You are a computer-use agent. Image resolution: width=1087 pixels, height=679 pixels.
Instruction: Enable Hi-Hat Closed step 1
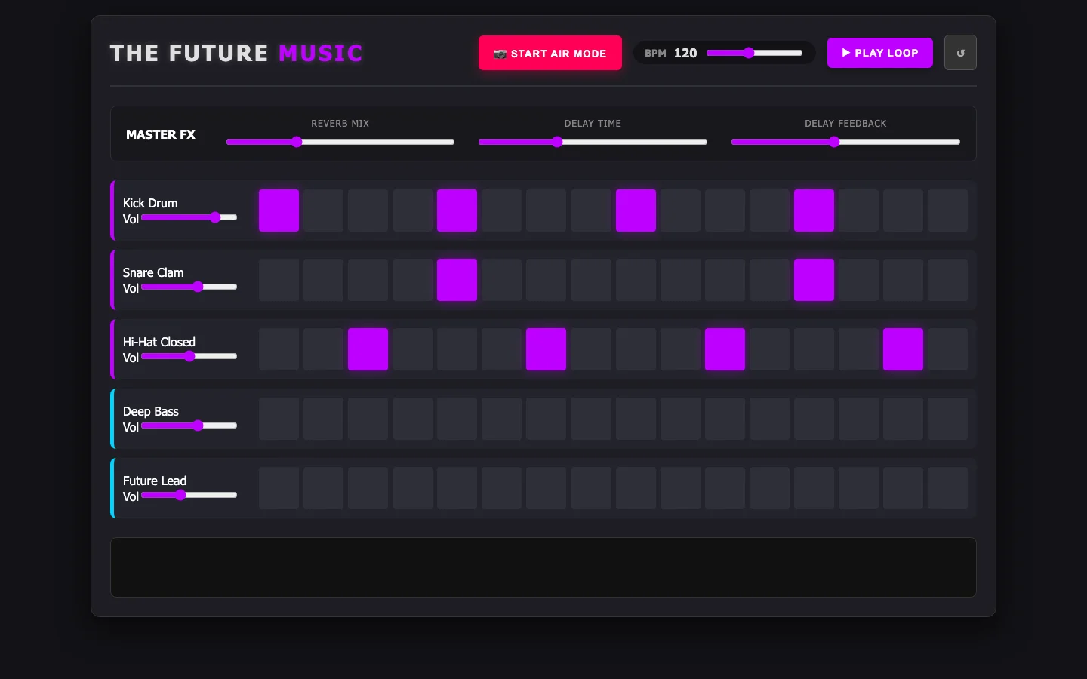click(x=279, y=349)
